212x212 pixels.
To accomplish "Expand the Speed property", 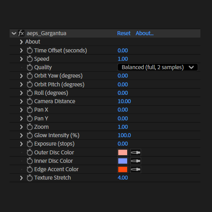I will (21, 59).
